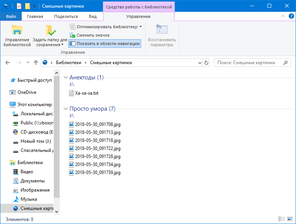This screenshot has width=296, height=224.
Task: Open Customize Quick Access Toolbar dropdown
Action: click(34, 6)
